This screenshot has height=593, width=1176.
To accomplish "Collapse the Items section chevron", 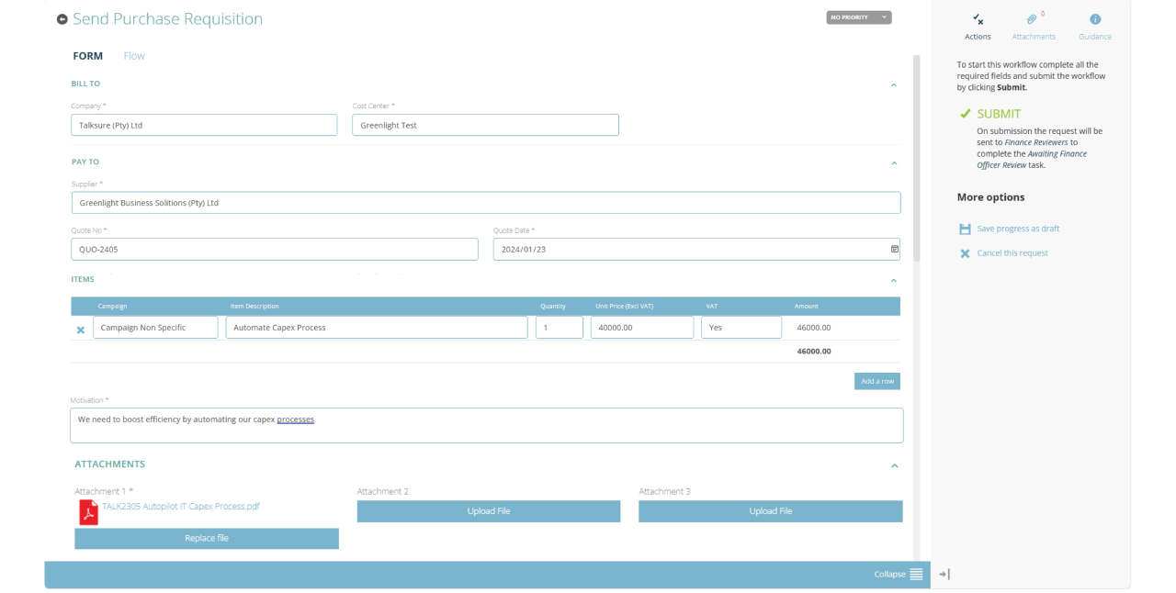I will (893, 281).
